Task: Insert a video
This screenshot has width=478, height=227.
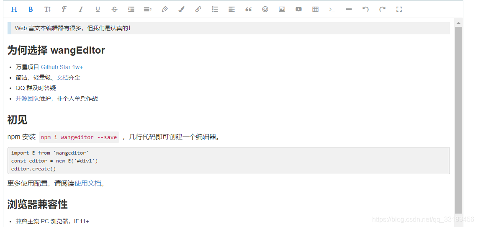Action: click(x=299, y=9)
